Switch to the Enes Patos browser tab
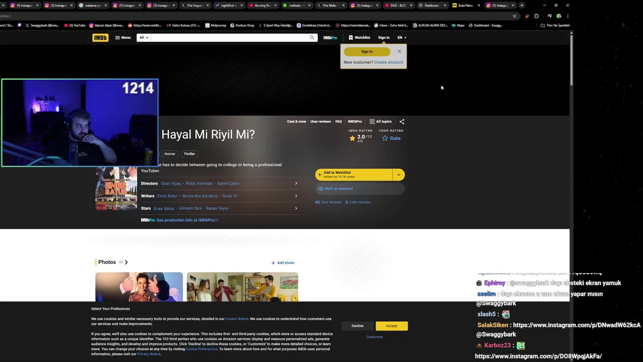The image size is (643, 362). [466, 6]
